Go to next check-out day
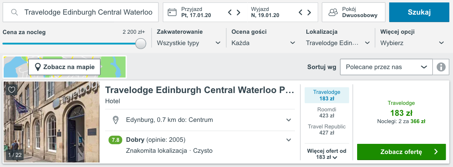The width and height of the screenshot is (453, 167). click(309, 13)
